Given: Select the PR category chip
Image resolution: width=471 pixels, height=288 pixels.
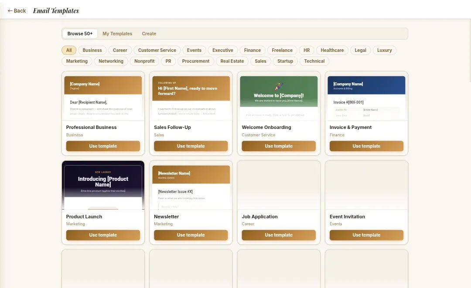Looking at the screenshot, I should point(168,61).
